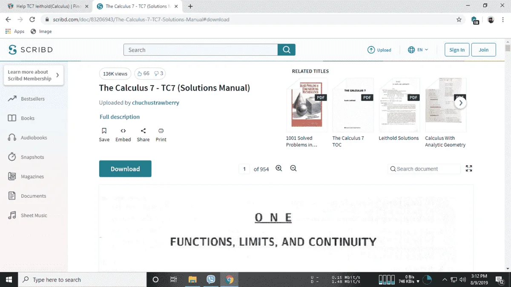Open Documents in the sidebar
Screen dimensions: 511x287
[x=27, y=196]
